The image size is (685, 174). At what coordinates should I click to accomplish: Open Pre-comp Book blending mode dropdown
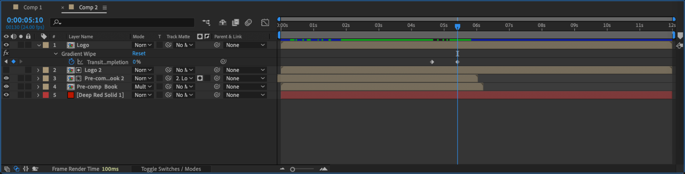click(143, 87)
